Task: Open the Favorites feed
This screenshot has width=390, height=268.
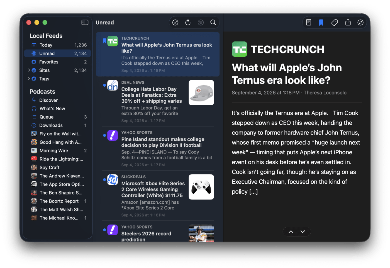Action: pyautogui.click(x=58, y=62)
